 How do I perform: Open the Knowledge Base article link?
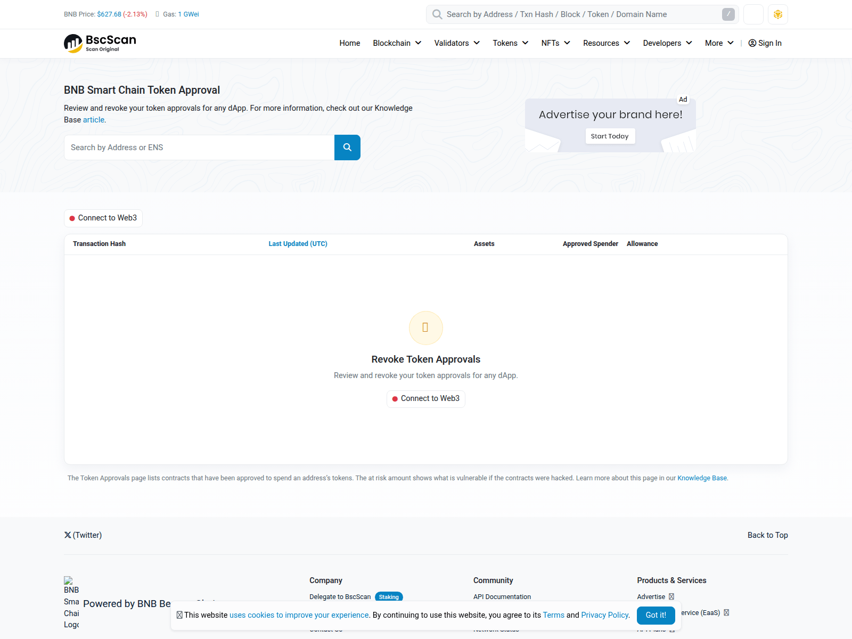point(94,120)
